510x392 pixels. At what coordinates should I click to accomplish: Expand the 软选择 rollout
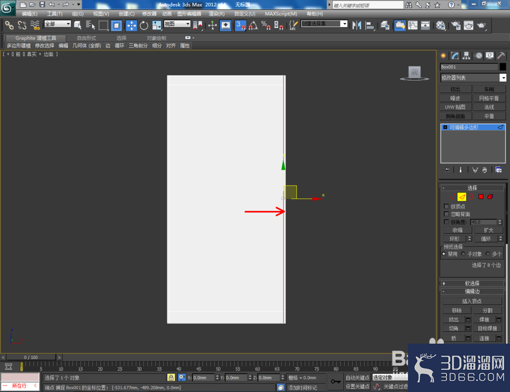[472, 283]
